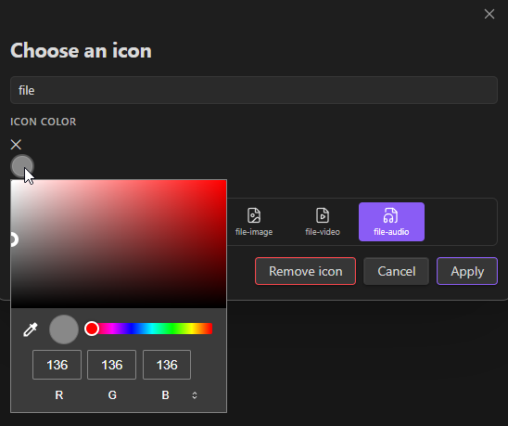This screenshot has height=426, width=508.
Task: Activate the eyedropper color picker tool
Action: coord(31,329)
